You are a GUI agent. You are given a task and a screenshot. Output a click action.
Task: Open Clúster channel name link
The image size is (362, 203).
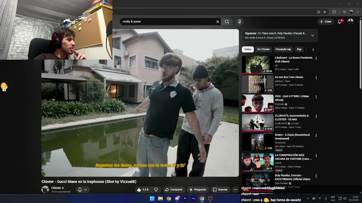[56, 188]
